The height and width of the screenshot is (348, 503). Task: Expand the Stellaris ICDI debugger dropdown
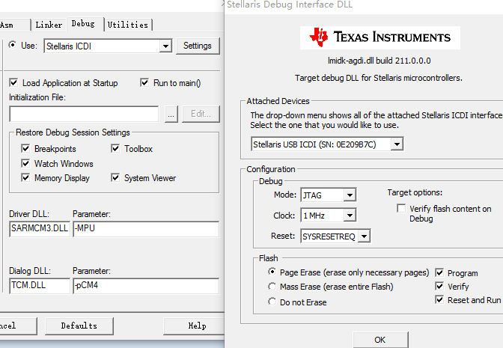click(x=165, y=46)
